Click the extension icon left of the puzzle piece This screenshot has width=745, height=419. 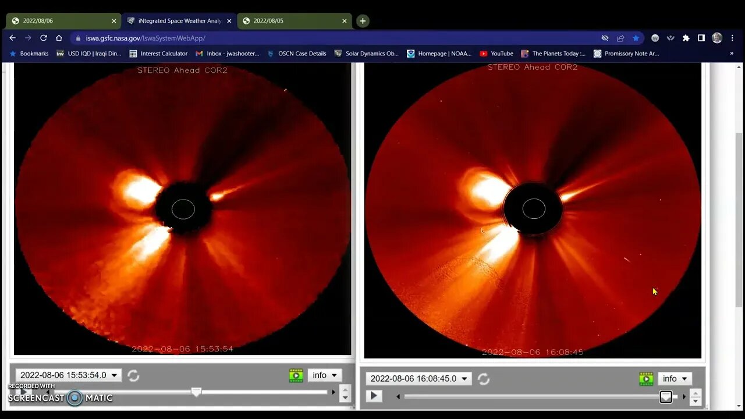click(x=670, y=38)
